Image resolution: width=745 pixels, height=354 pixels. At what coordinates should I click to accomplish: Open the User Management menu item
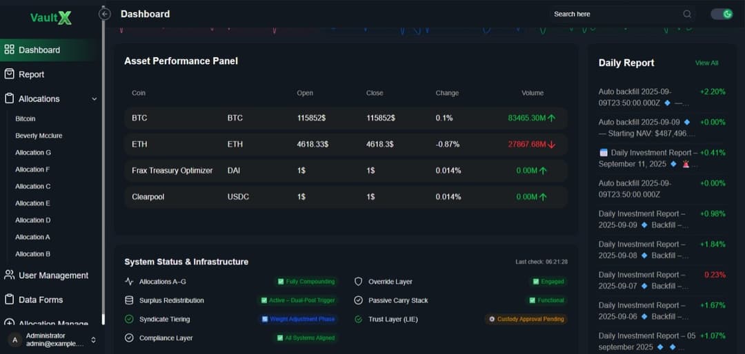coord(51,275)
